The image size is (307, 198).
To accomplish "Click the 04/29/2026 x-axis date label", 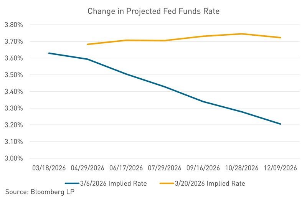I will (88, 168).
